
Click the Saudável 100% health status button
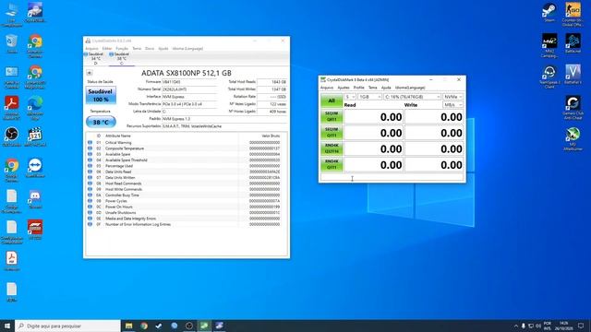101,95
